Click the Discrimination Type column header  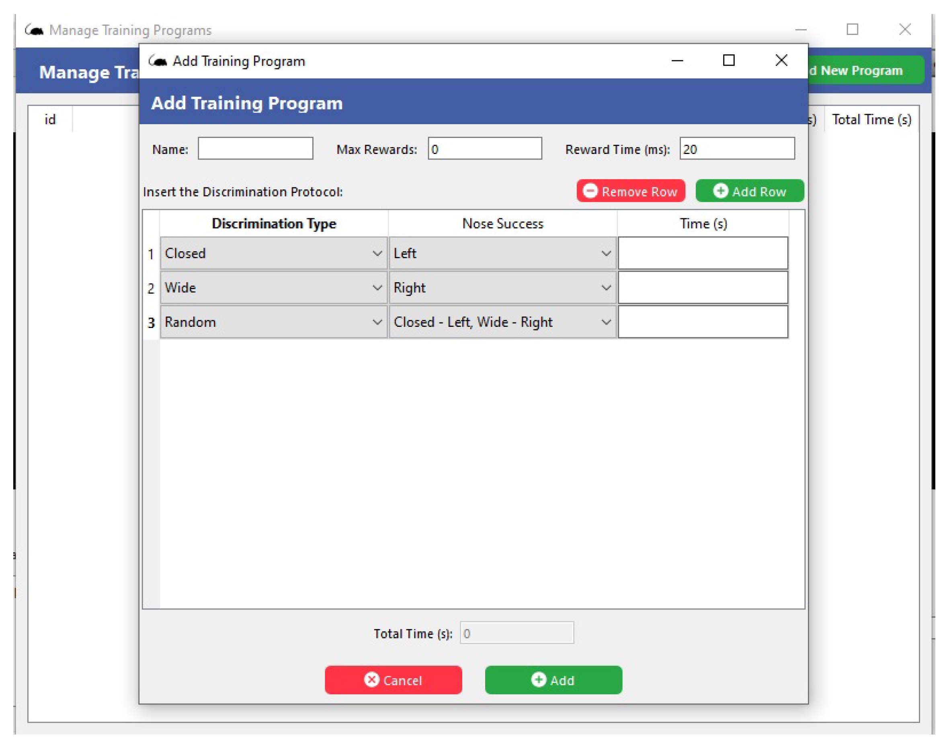pos(274,224)
